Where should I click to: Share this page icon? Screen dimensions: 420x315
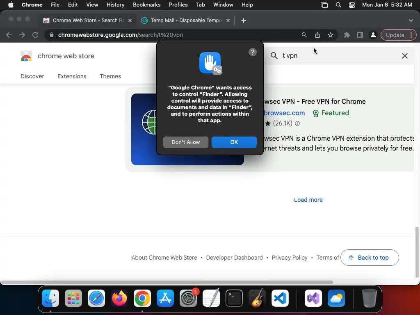[x=317, y=35]
